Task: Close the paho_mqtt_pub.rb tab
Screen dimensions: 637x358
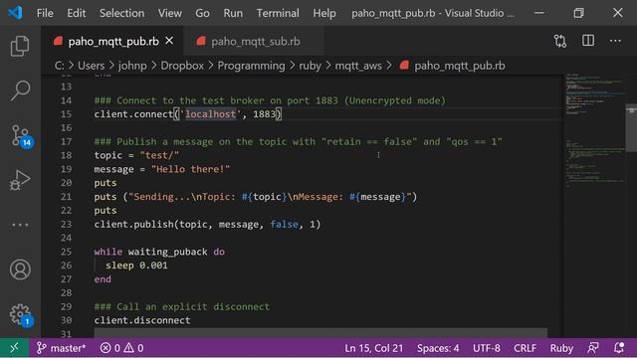Action: 169,41
